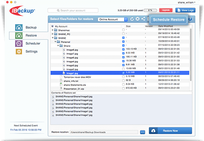Check the shane_info.txt checkbox

coord(123,81)
